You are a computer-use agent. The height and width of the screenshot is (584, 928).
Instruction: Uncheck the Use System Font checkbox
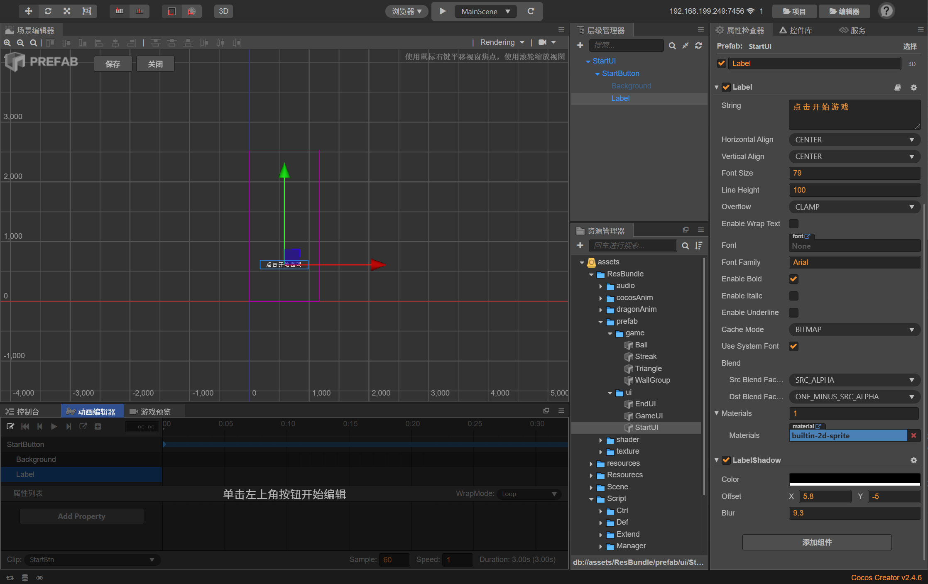(793, 346)
